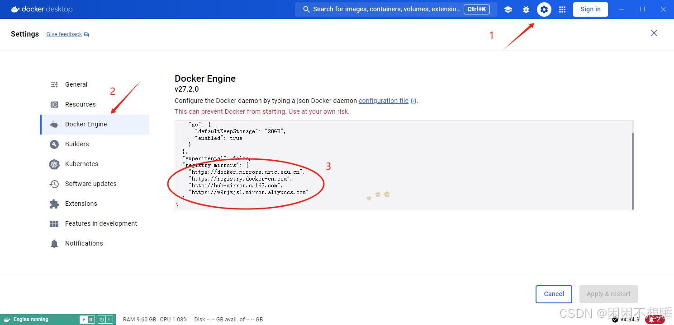Click the Apply & restart button
674x325 pixels.
608,294
